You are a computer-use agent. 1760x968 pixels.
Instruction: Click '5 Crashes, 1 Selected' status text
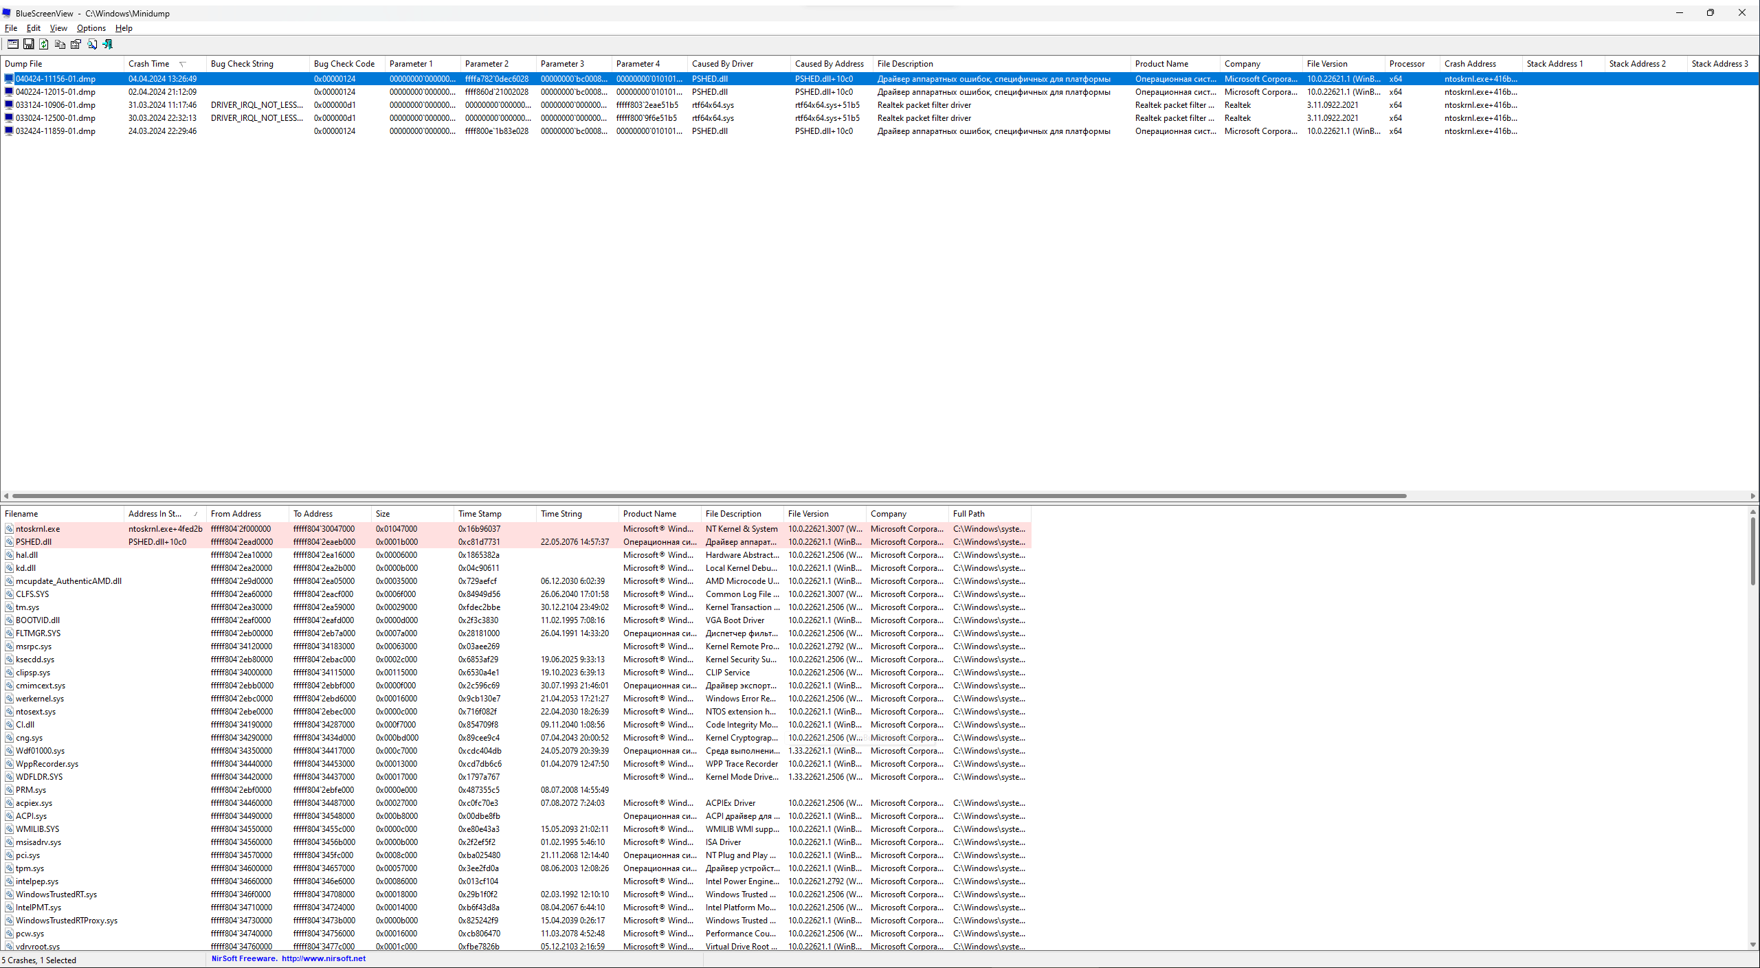(39, 960)
